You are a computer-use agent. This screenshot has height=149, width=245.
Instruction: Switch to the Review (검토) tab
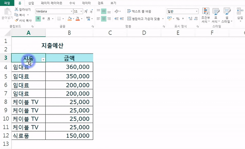tap(100, 3)
